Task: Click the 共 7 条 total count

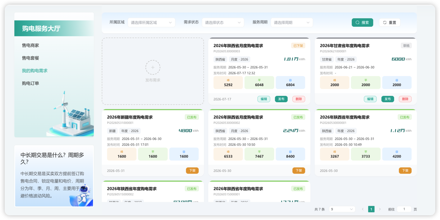Action: click(x=319, y=209)
